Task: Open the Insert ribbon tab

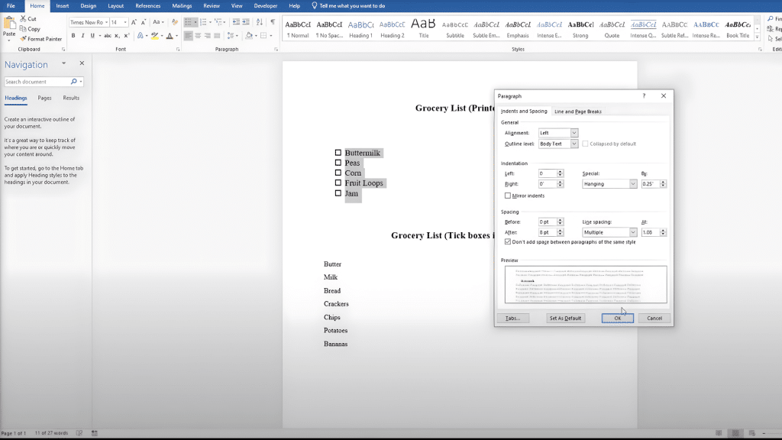Action: point(62,5)
